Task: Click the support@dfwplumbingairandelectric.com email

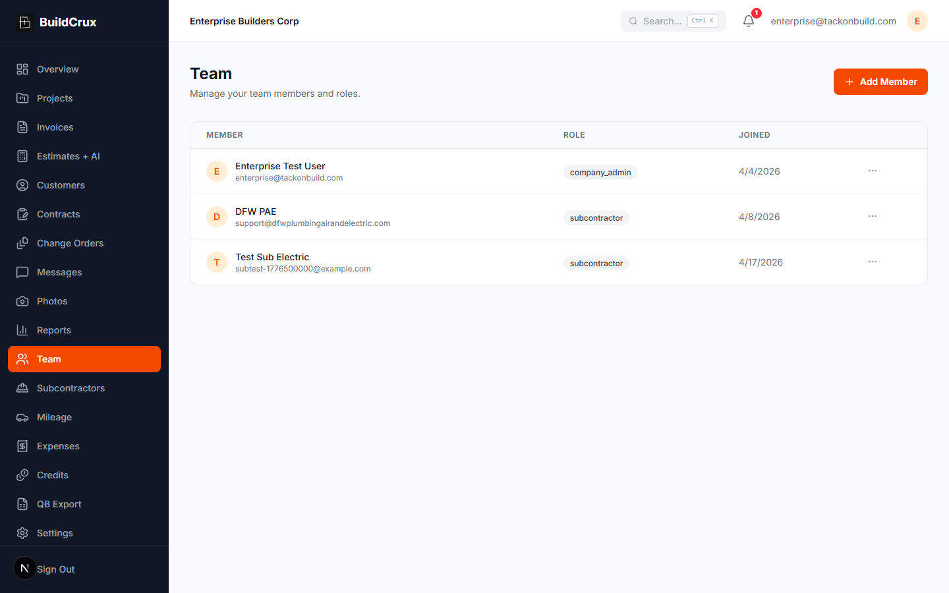Action: pyautogui.click(x=313, y=223)
